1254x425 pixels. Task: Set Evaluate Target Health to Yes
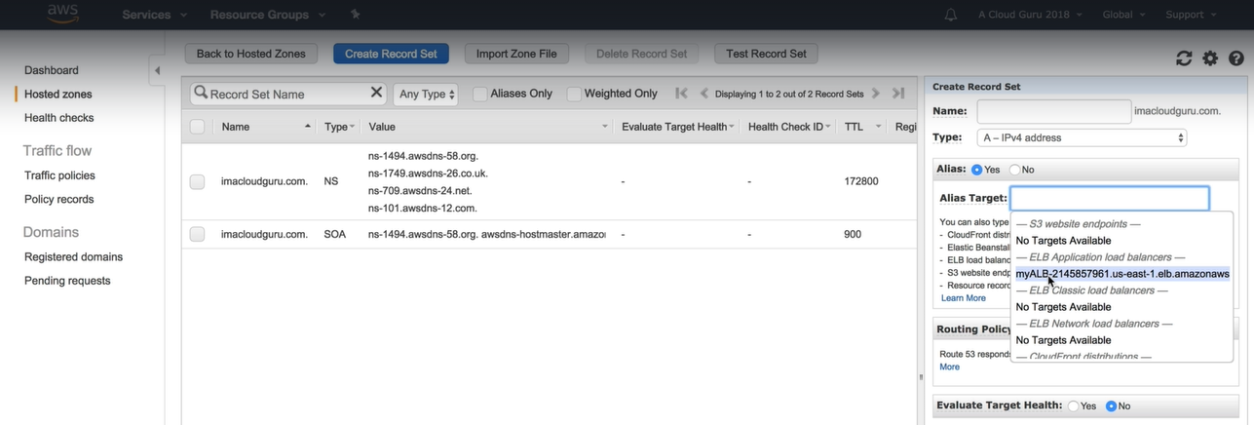pyautogui.click(x=1073, y=406)
